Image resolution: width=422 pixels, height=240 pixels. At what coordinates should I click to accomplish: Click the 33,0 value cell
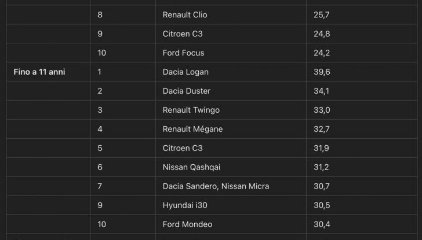pos(321,110)
